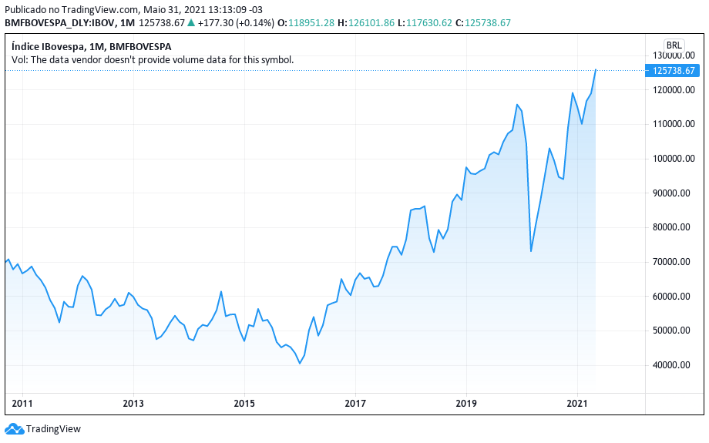Click the BRL currency label button
This screenshot has height=443, width=709.
[x=674, y=45]
